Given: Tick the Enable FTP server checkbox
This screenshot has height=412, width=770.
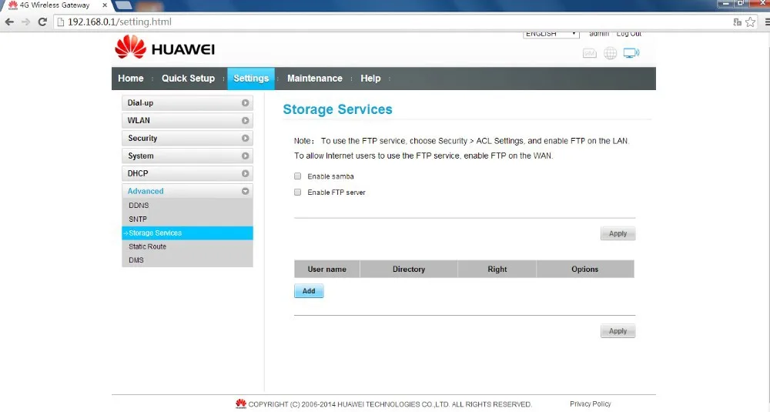Looking at the screenshot, I should coord(298,193).
